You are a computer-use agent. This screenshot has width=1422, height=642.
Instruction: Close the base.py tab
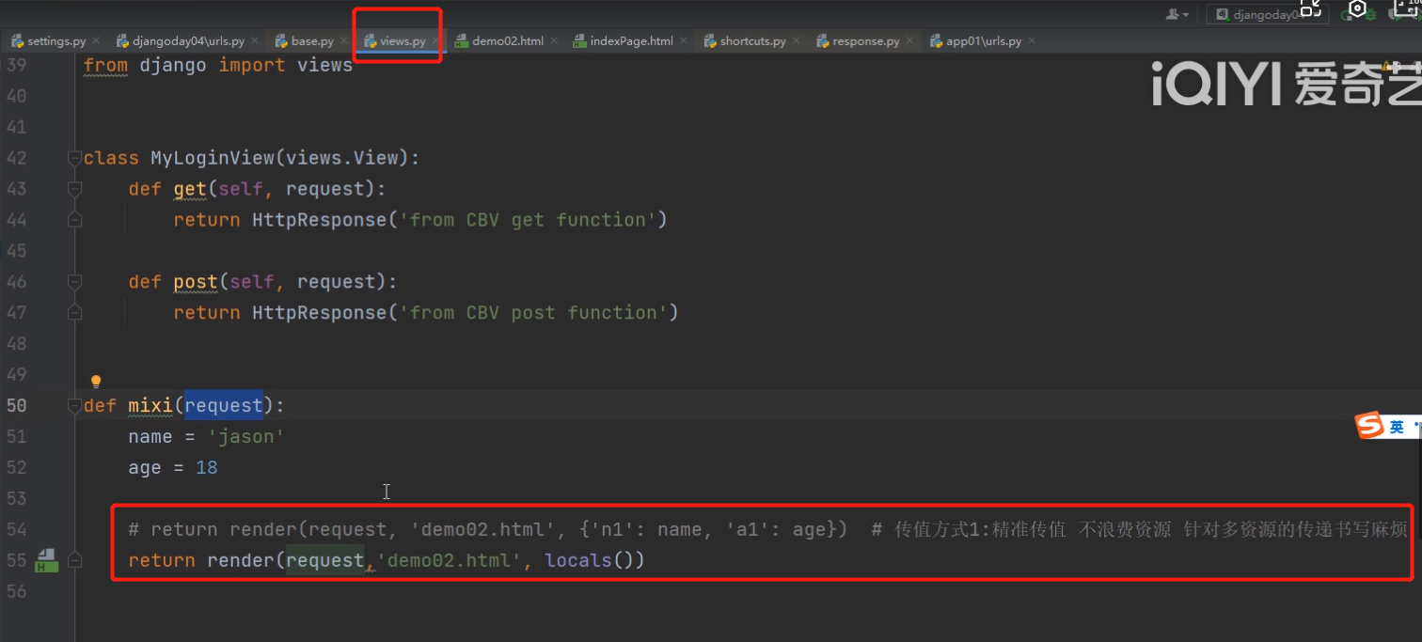pos(344,41)
